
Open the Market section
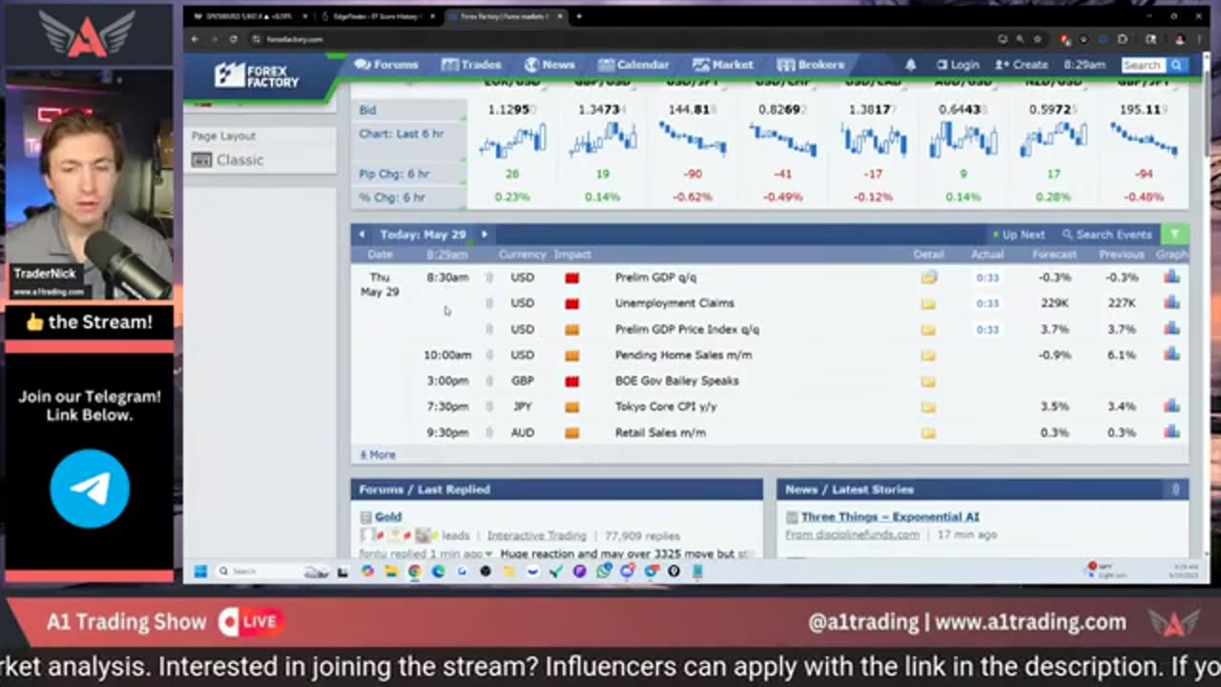click(x=723, y=65)
